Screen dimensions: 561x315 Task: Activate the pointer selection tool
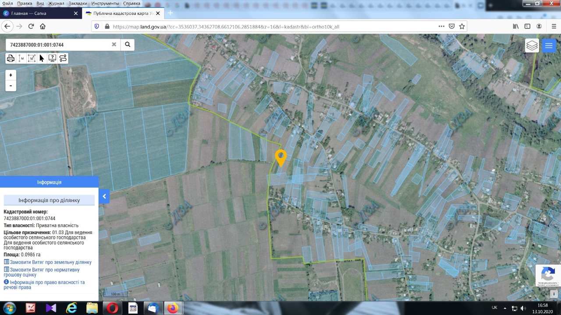pos(42,58)
